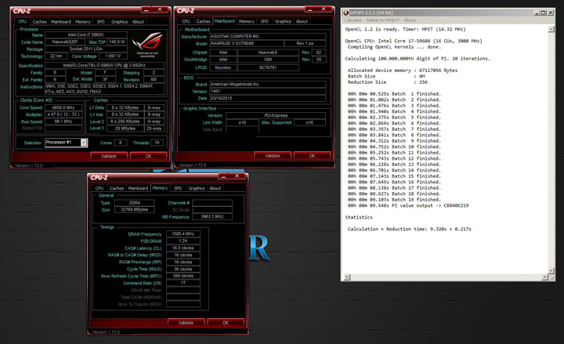Click the Batch Size line in GPUPI output
Screen dimensions: 564x344
point(386,76)
